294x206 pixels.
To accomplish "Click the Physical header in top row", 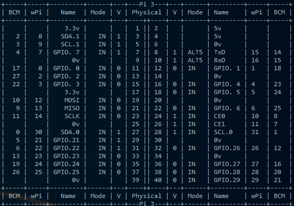I will coord(147,12).
